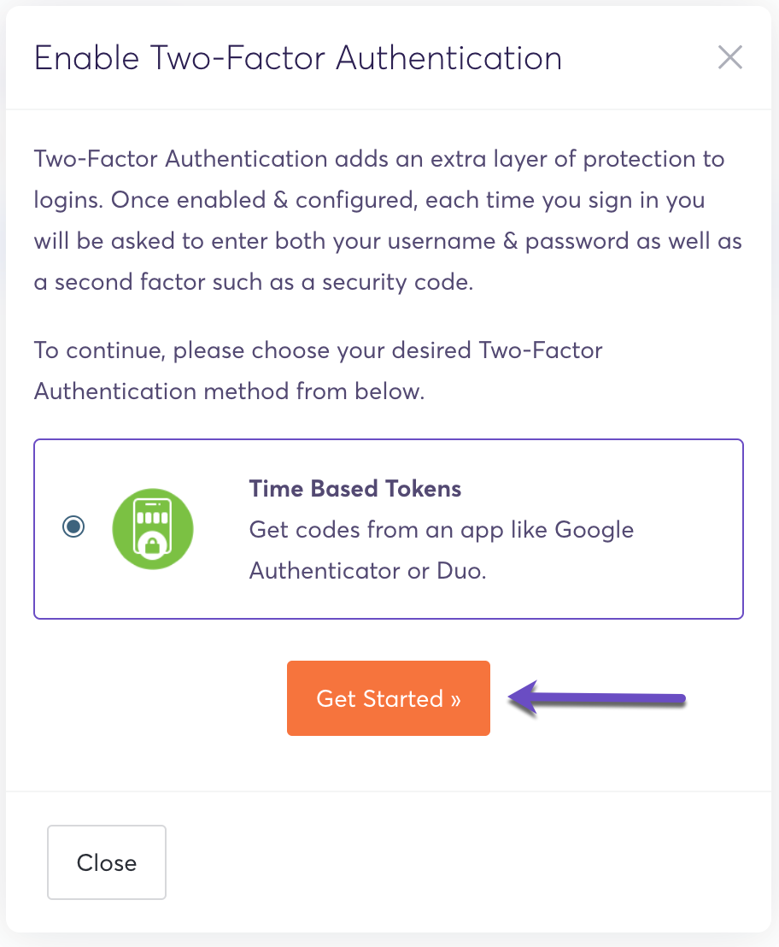
Task: Click the 'To continue, please choose' paragraph
Action: pyautogui.click(x=318, y=371)
